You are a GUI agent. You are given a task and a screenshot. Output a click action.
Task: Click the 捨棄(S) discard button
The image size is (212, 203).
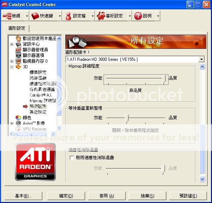click(x=147, y=196)
